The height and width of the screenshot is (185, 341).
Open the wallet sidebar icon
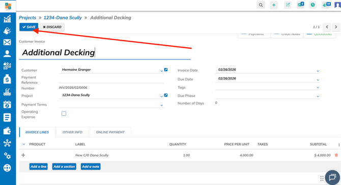point(7,131)
